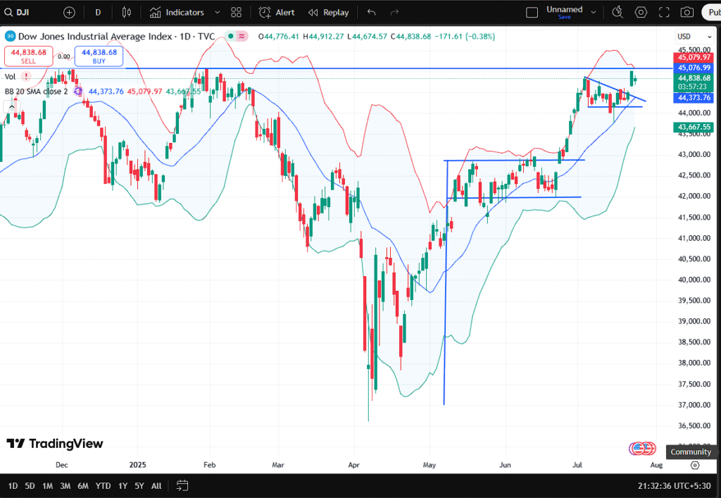Click the 45,079.97 red price label
The image size is (721, 498).
(x=694, y=58)
